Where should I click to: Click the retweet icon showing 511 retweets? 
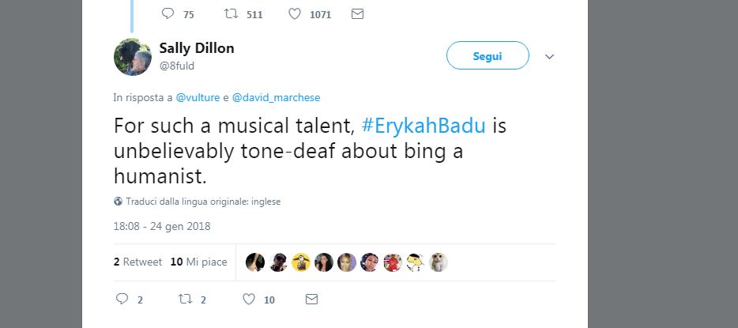(231, 13)
